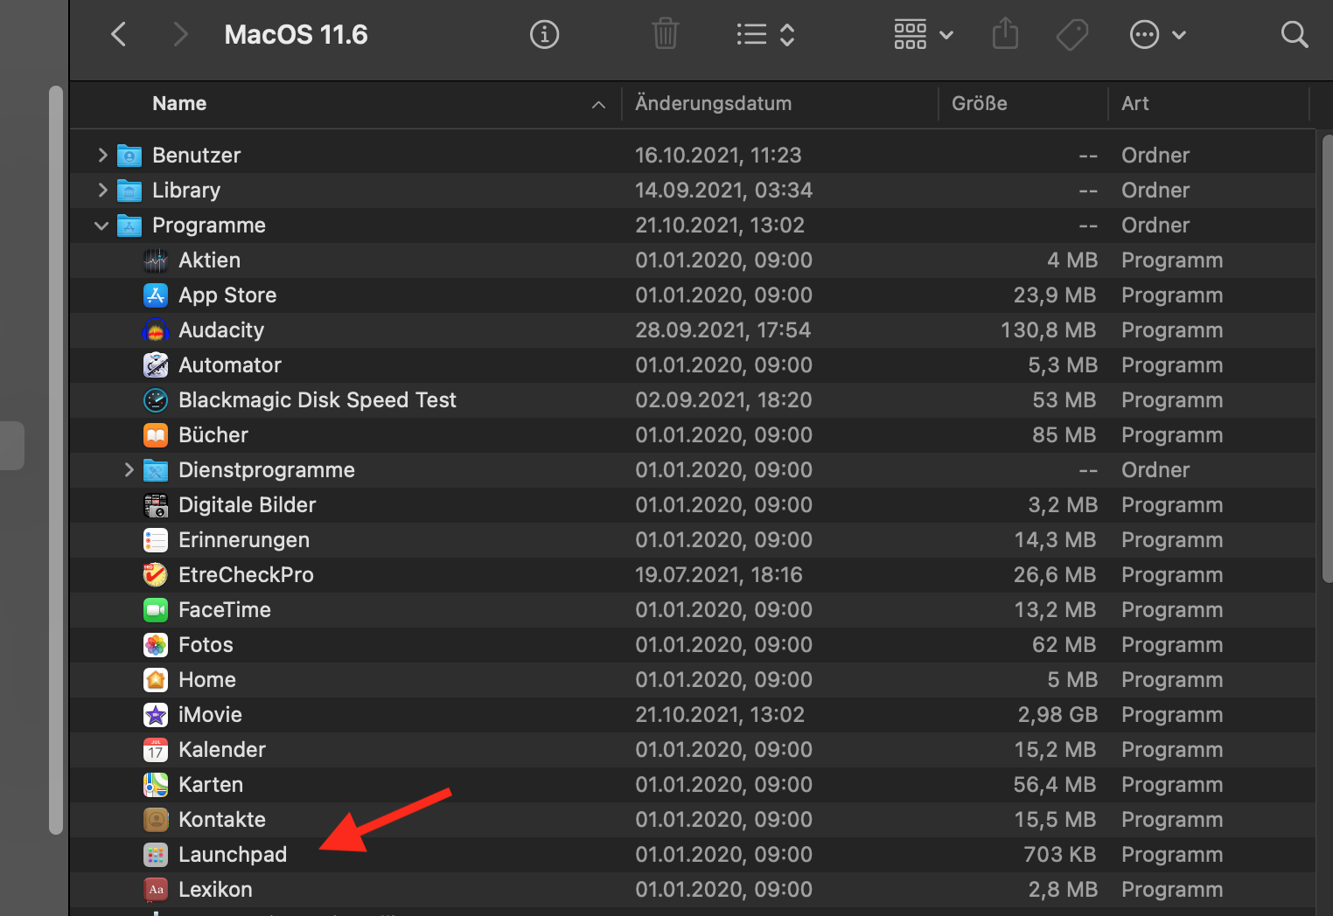Open the list view options dropdown
The image size is (1333, 916).
pos(765,35)
